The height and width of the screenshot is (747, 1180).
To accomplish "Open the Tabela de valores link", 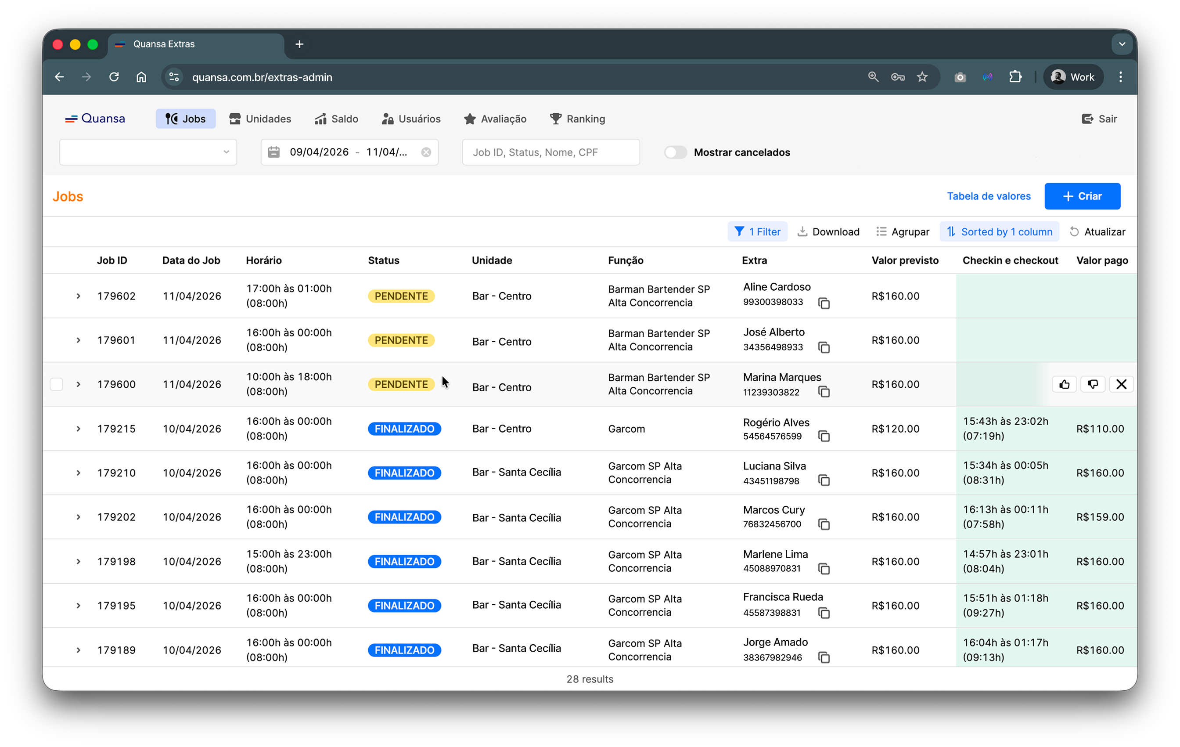I will [989, 196].
